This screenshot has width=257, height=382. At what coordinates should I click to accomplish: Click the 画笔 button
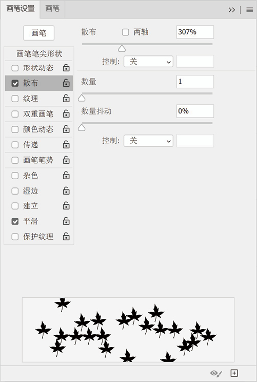click(x=38, y=33)
